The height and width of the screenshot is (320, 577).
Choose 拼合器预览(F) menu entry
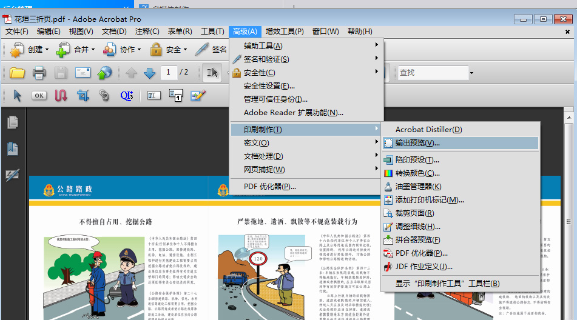(461, 240)
